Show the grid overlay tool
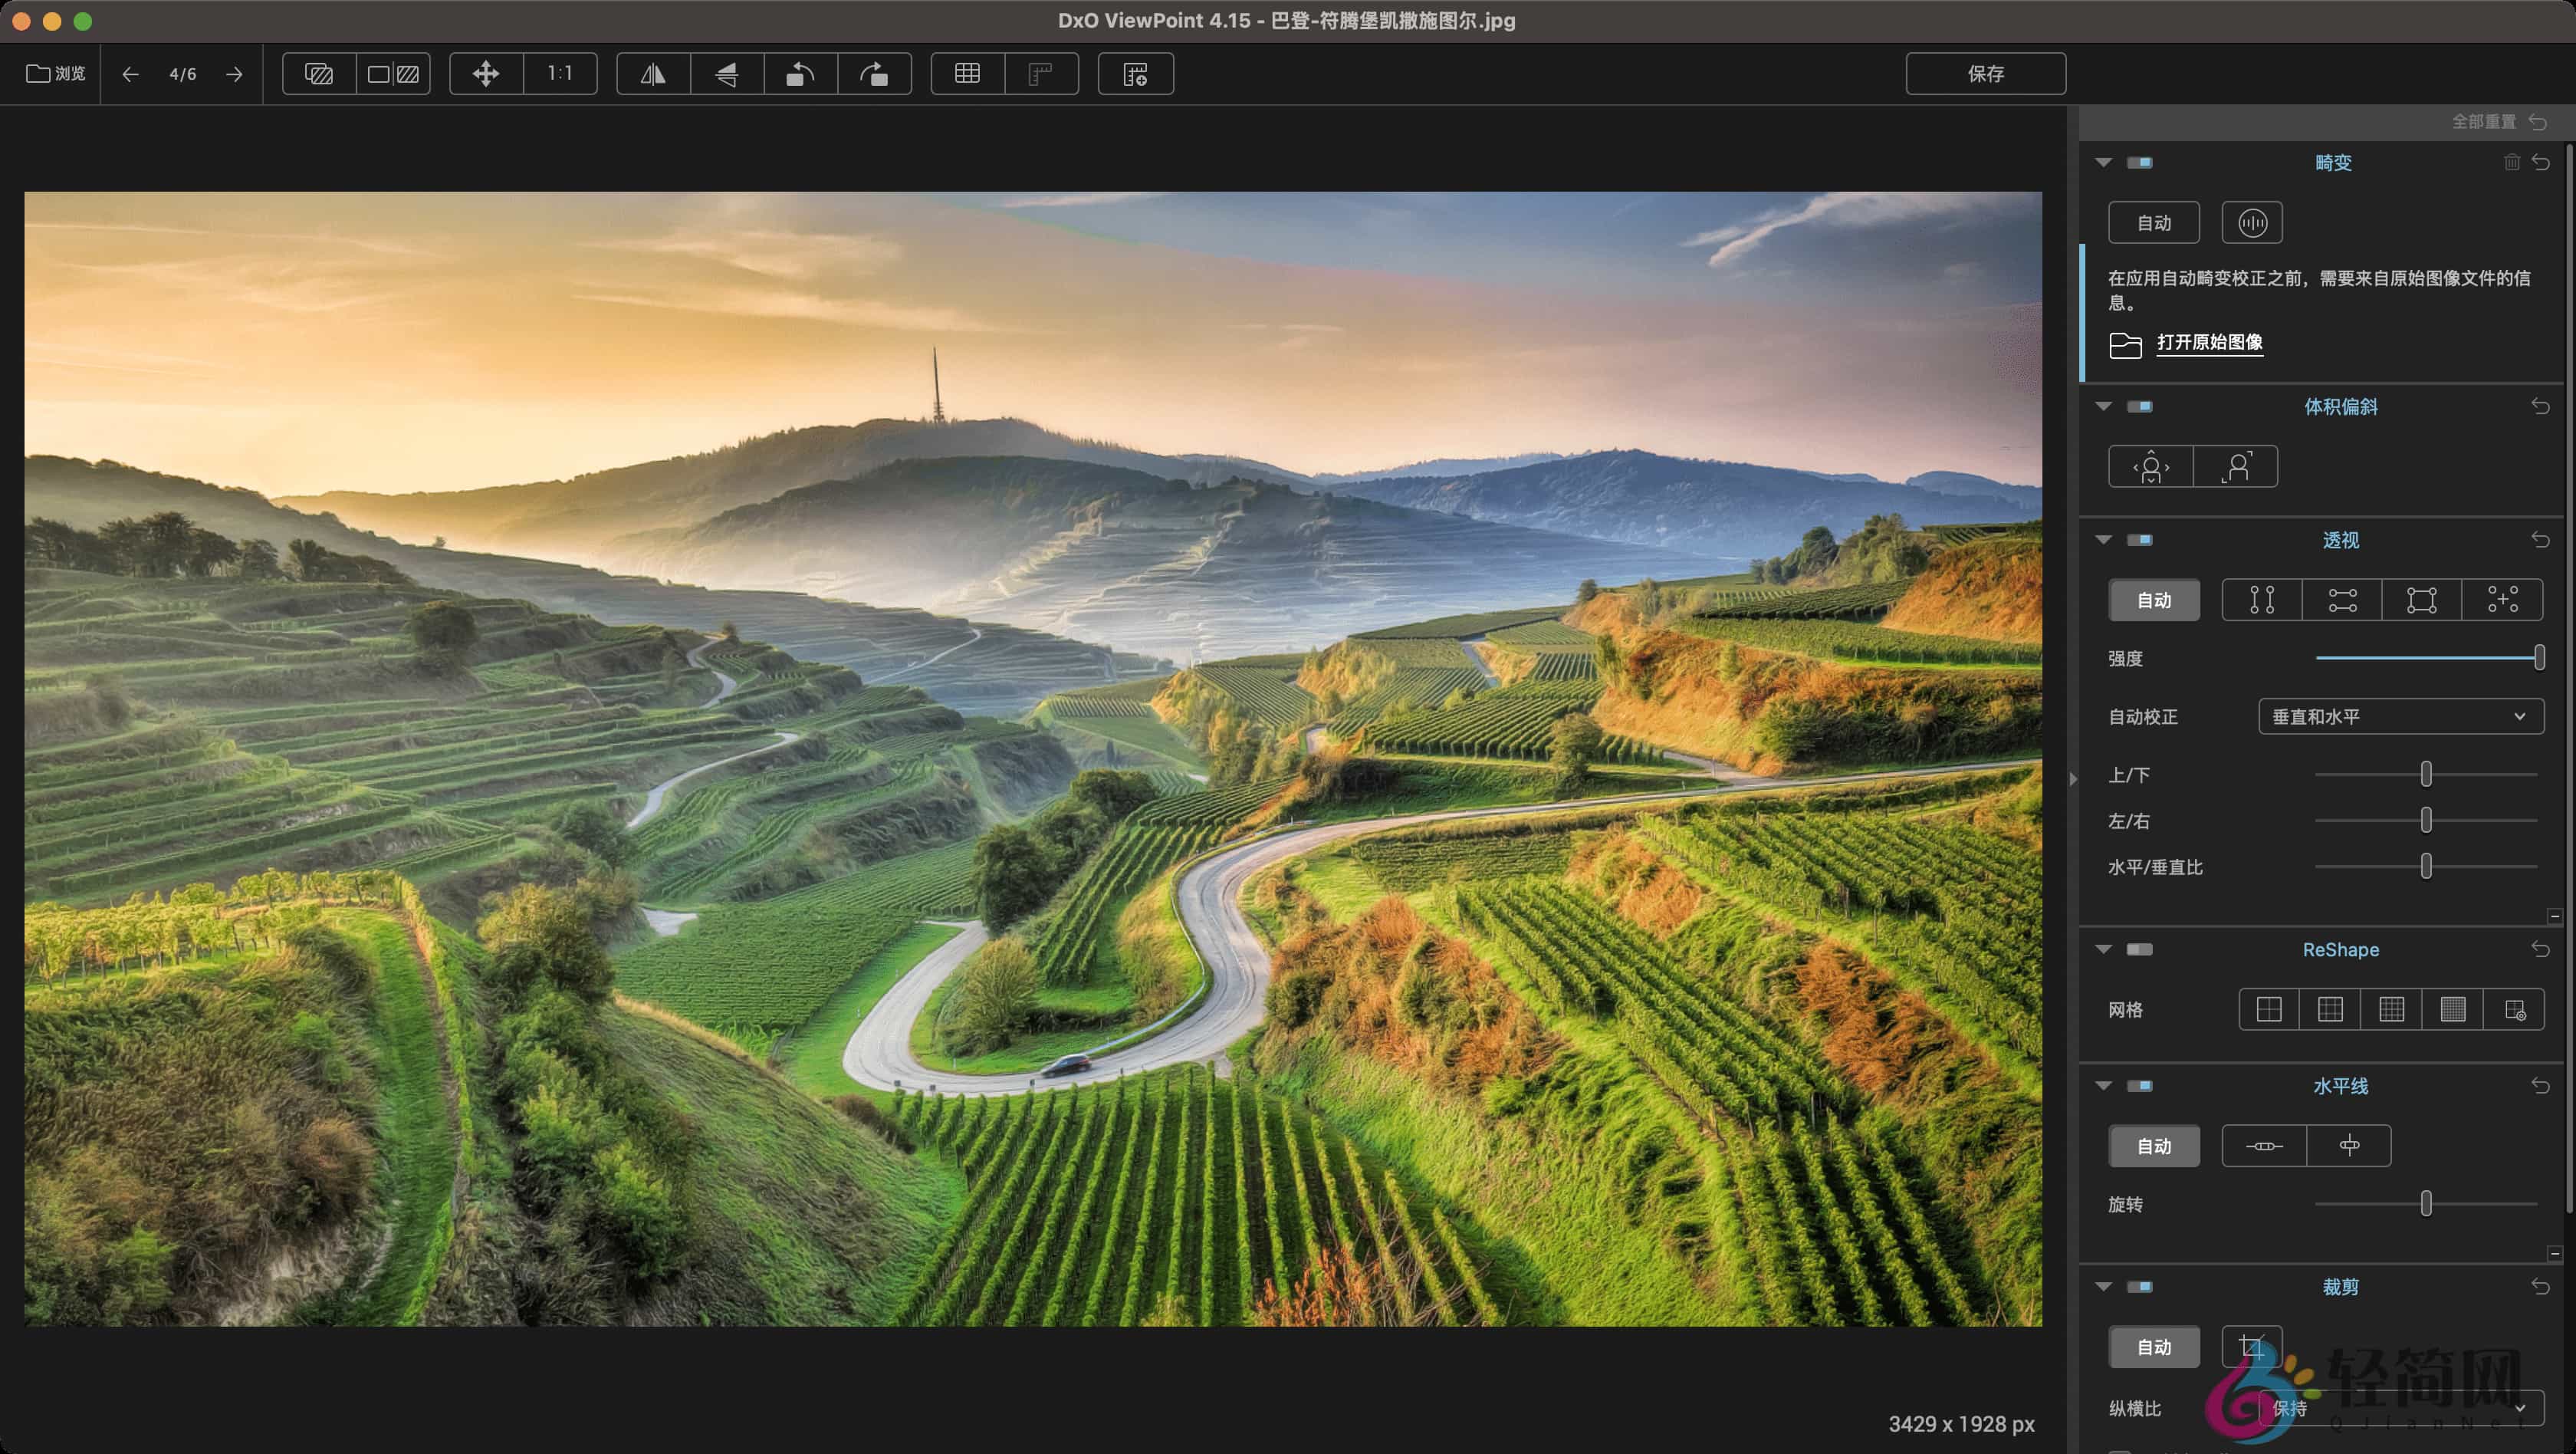2576x1454 pixels. click(966, 73)
